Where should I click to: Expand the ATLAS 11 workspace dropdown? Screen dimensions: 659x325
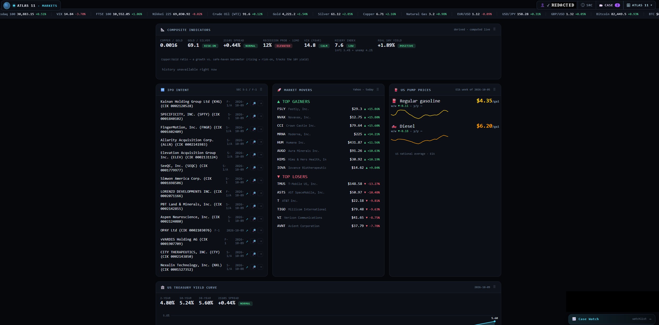[639, 5]
